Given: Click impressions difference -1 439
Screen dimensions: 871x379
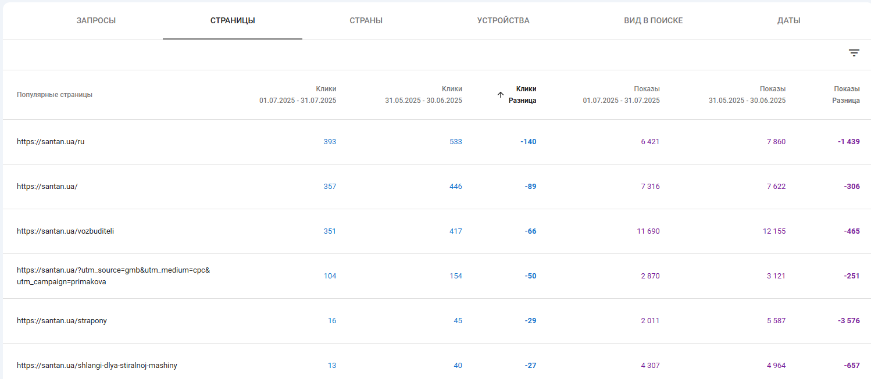Looking at the screenshot, I should click(849, 142).
